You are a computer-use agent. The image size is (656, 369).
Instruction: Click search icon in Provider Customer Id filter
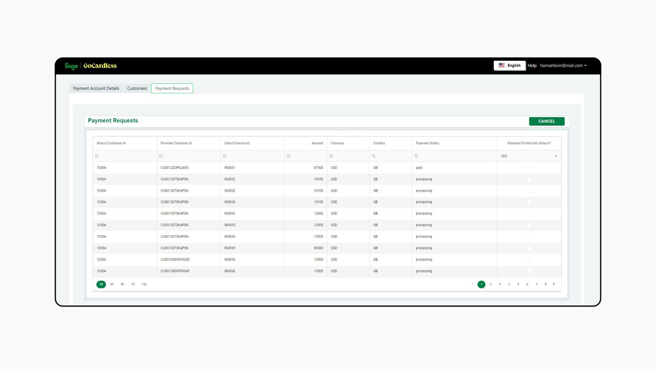161,156
